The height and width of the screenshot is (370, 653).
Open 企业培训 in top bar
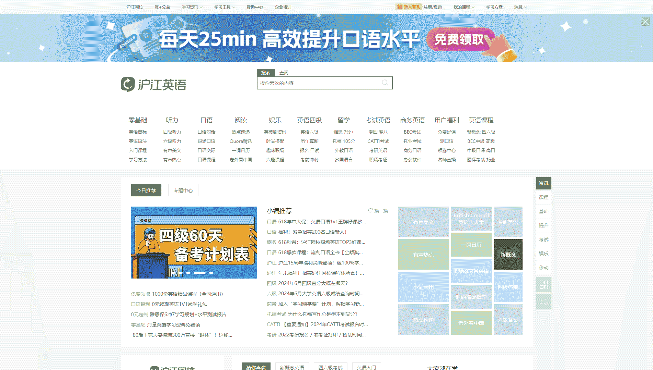point(283,7)
